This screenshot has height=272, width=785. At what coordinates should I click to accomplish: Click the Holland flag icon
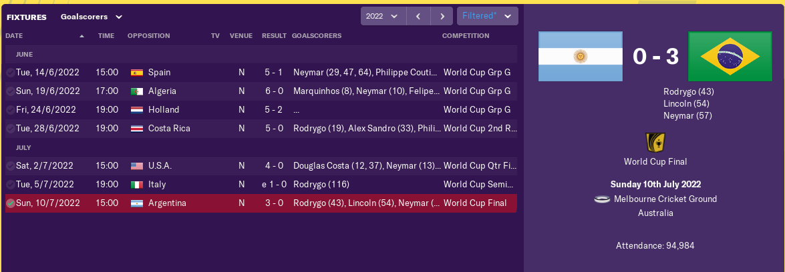pyautogui.click(x=136, y=110)
